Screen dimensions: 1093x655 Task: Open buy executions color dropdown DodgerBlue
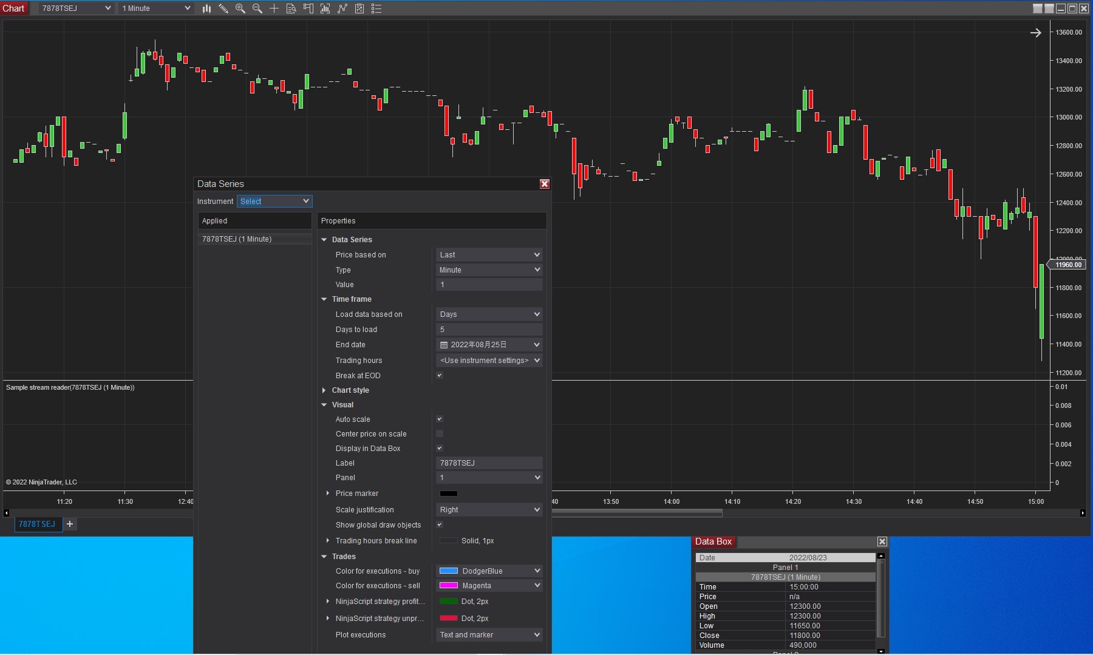(489, 571)
